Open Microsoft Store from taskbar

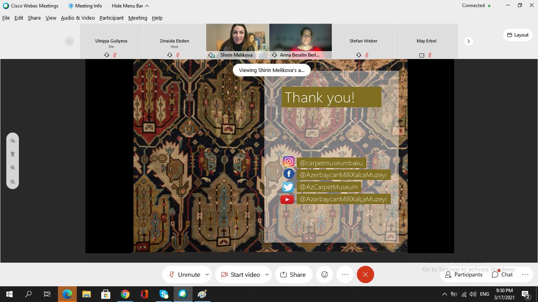point(106,294)
